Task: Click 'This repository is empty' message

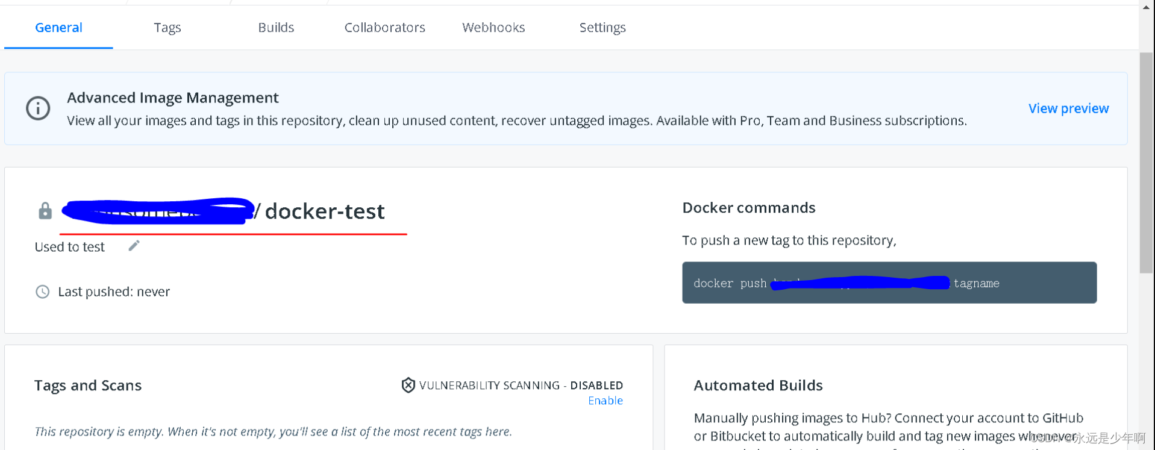Action: 273,431
